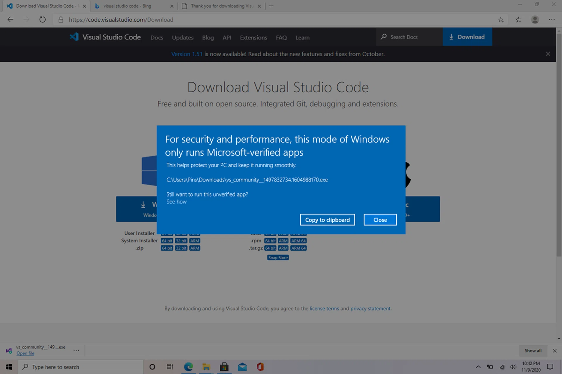Click the Copy to clipboard button
The width and height of the screenshot is (562, 374).
tap(327, 220)
